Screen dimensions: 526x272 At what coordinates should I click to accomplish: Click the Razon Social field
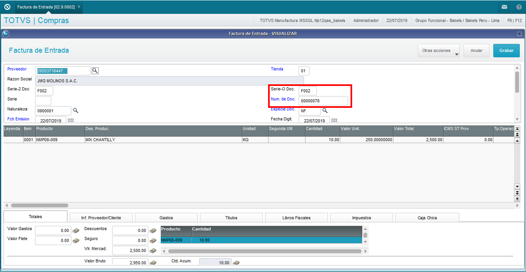point(169,81)
